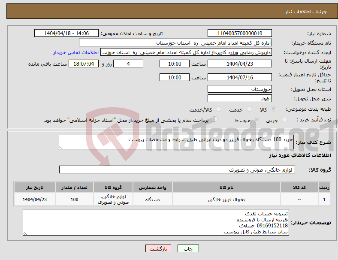Click the quantity cell showing 100
Screen dimensions: 338x260
click(x=74, y=200)
